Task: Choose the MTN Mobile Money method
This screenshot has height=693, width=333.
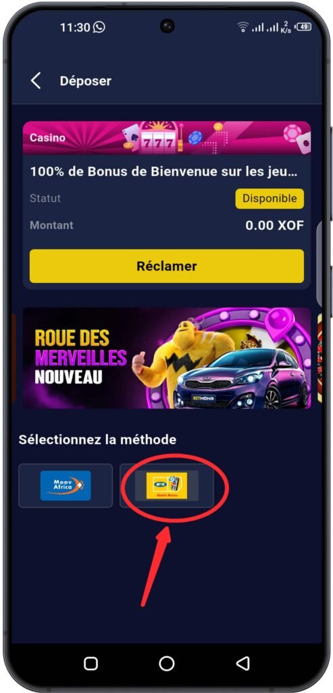Action: pyautogui.click(x=167, y=485)
